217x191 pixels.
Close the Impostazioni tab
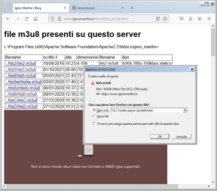point(122,8)
